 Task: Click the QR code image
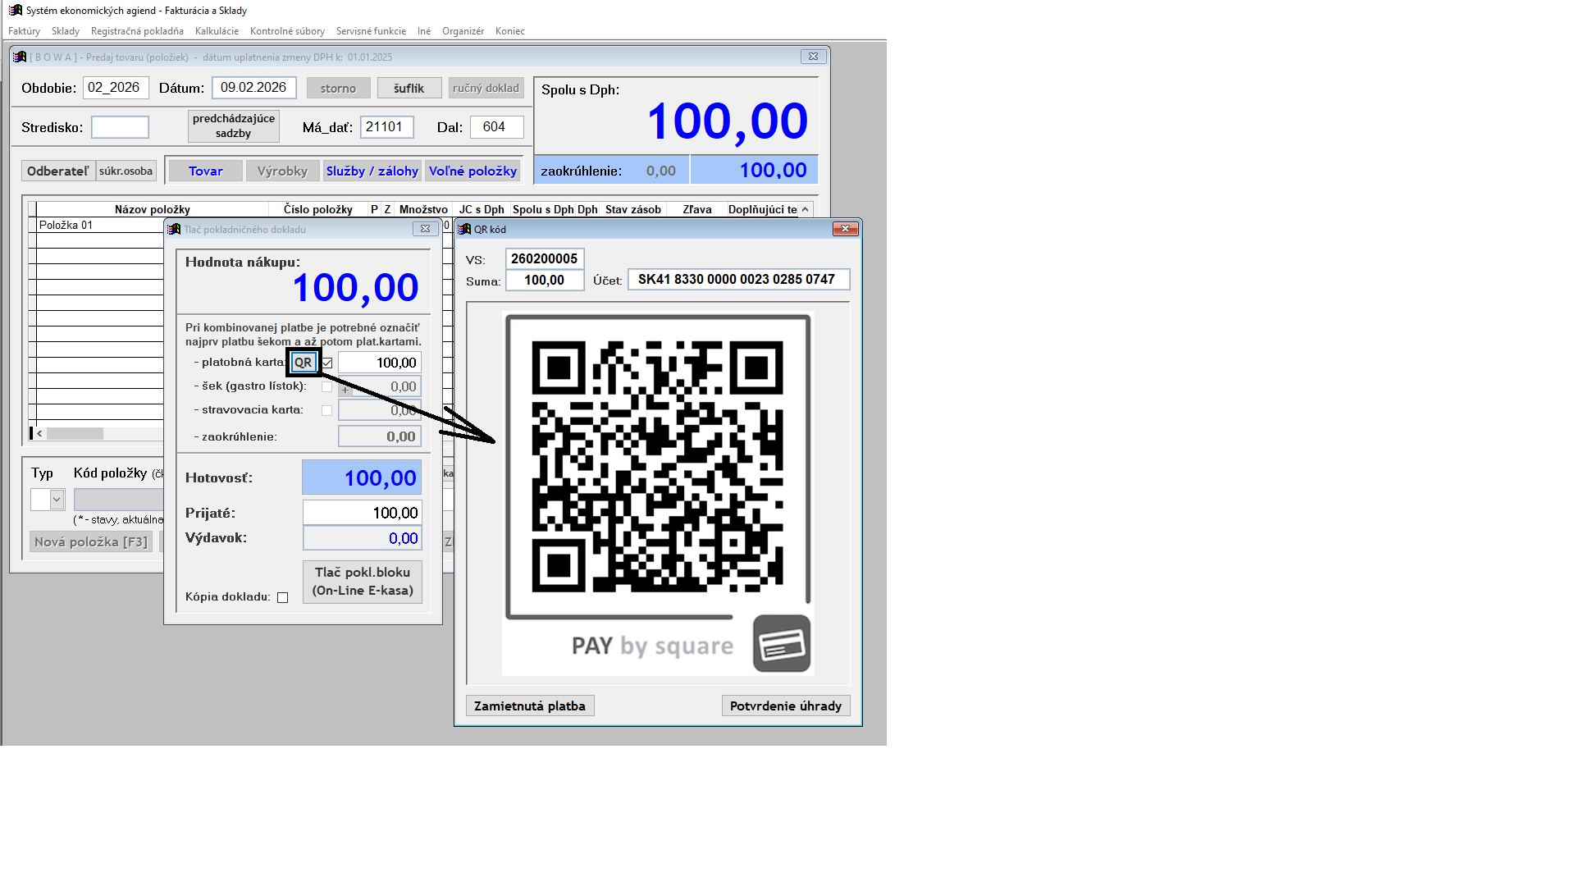[657, 466]
